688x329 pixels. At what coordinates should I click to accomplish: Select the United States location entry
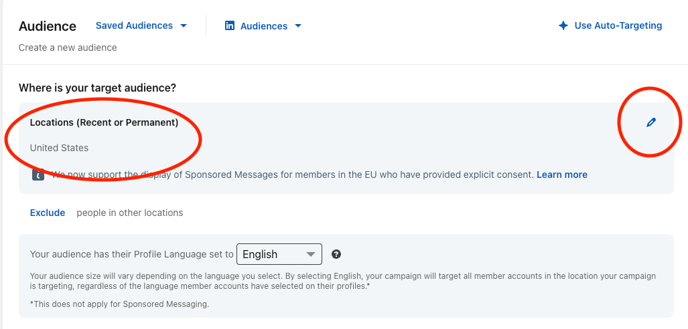click(59, 148)
